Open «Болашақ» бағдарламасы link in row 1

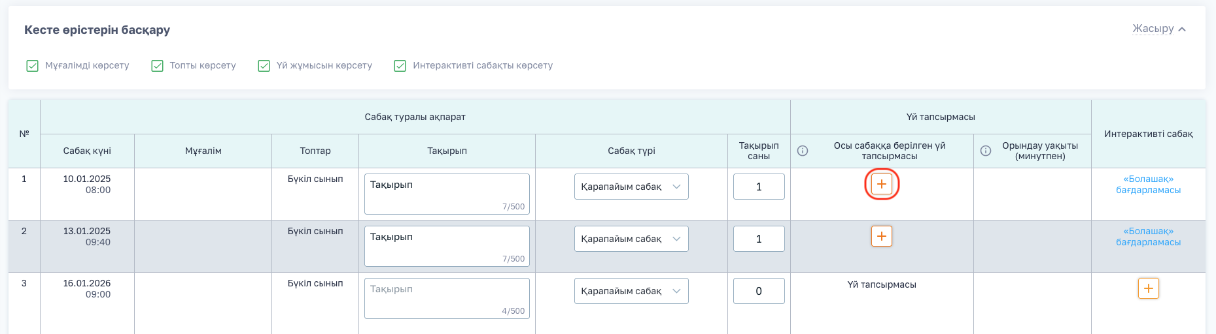click(1148, 185)
